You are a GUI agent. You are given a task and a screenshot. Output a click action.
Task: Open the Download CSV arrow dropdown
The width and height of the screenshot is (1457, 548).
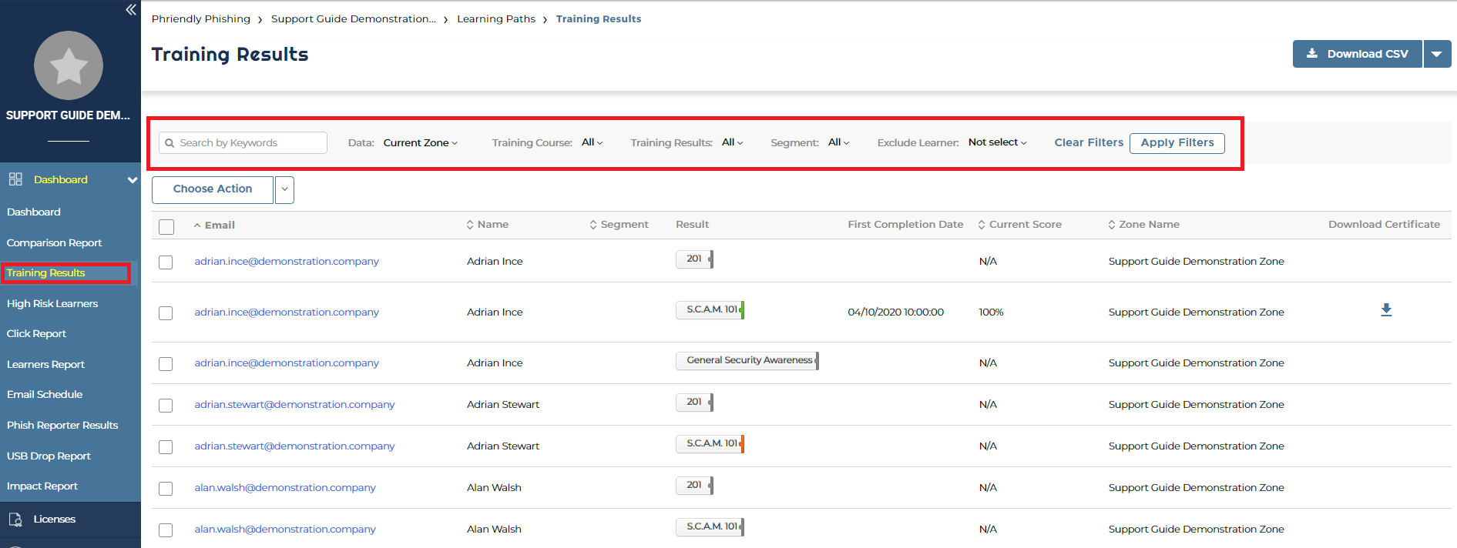pyautogui.click(x=1437, y=54)
